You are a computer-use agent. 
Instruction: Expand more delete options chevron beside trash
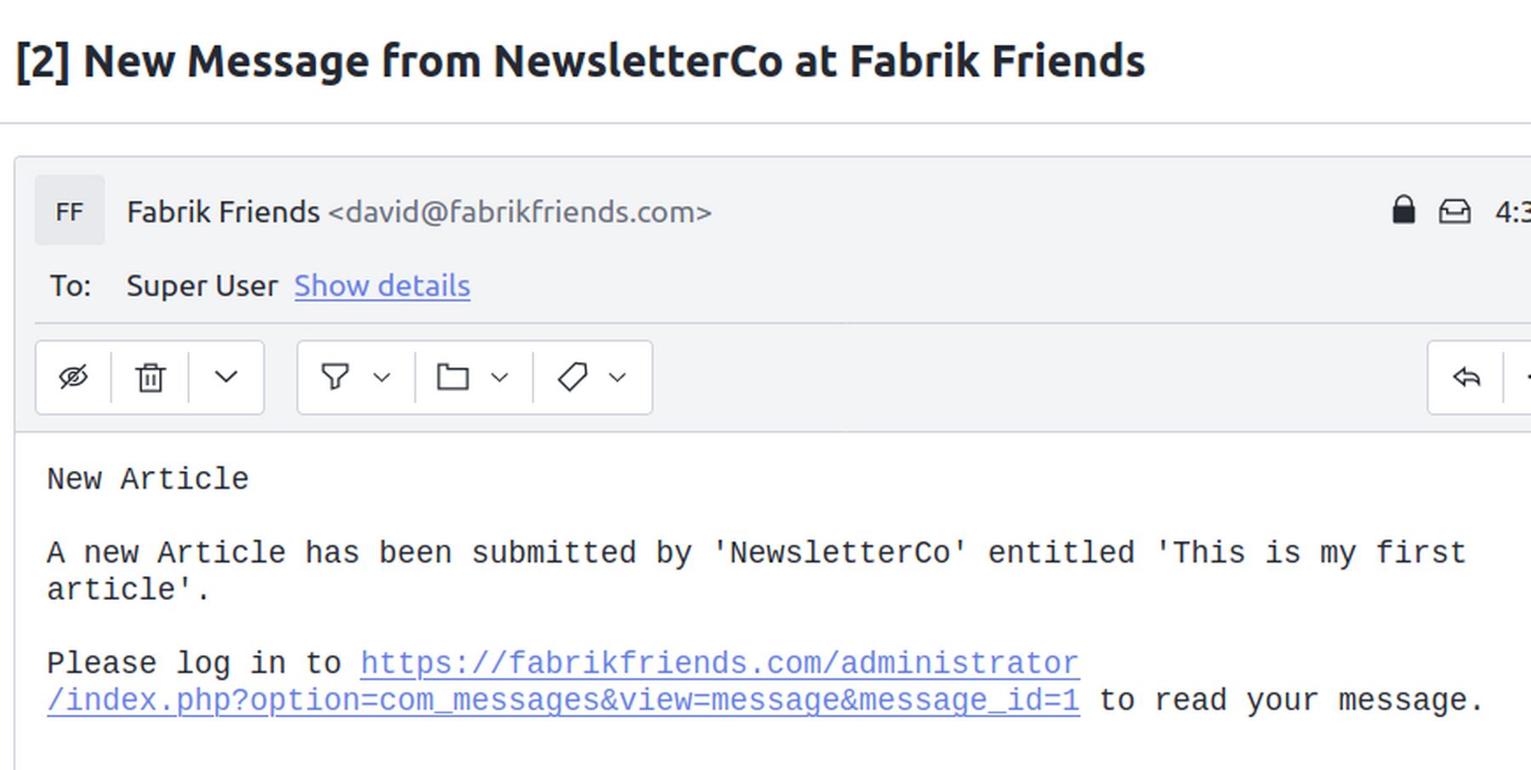[225, 377]
